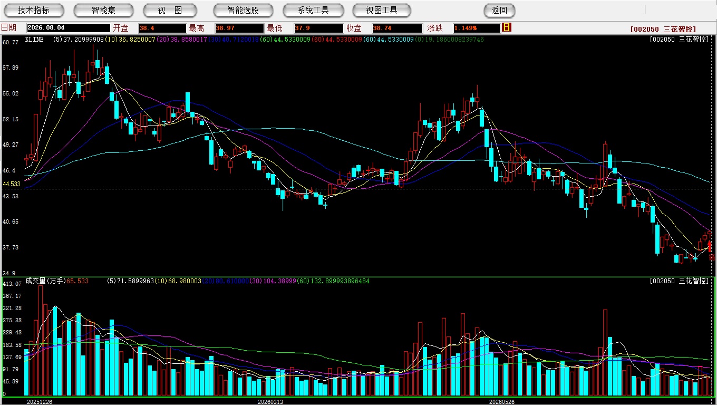Select the 最低 value field 37.9
This screenshot has width=717, height=405.
point(319,28)
